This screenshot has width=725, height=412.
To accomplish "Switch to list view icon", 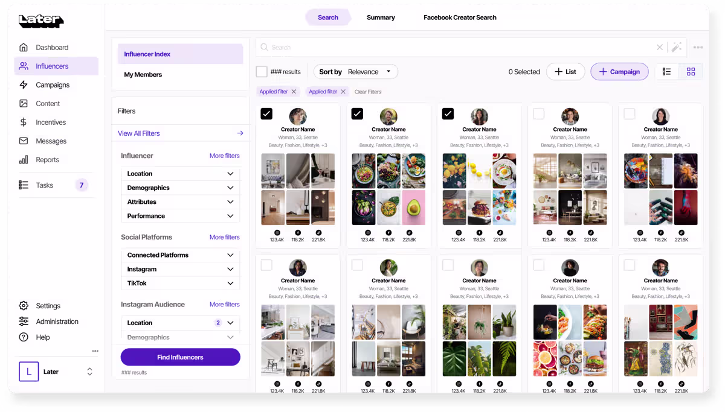I will tap(667, 72).
